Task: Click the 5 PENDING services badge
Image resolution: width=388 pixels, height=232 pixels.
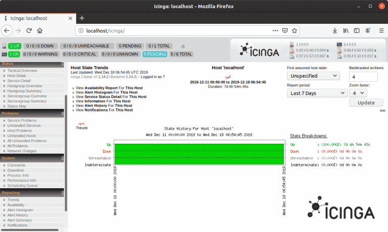Action: pos(155,54)
